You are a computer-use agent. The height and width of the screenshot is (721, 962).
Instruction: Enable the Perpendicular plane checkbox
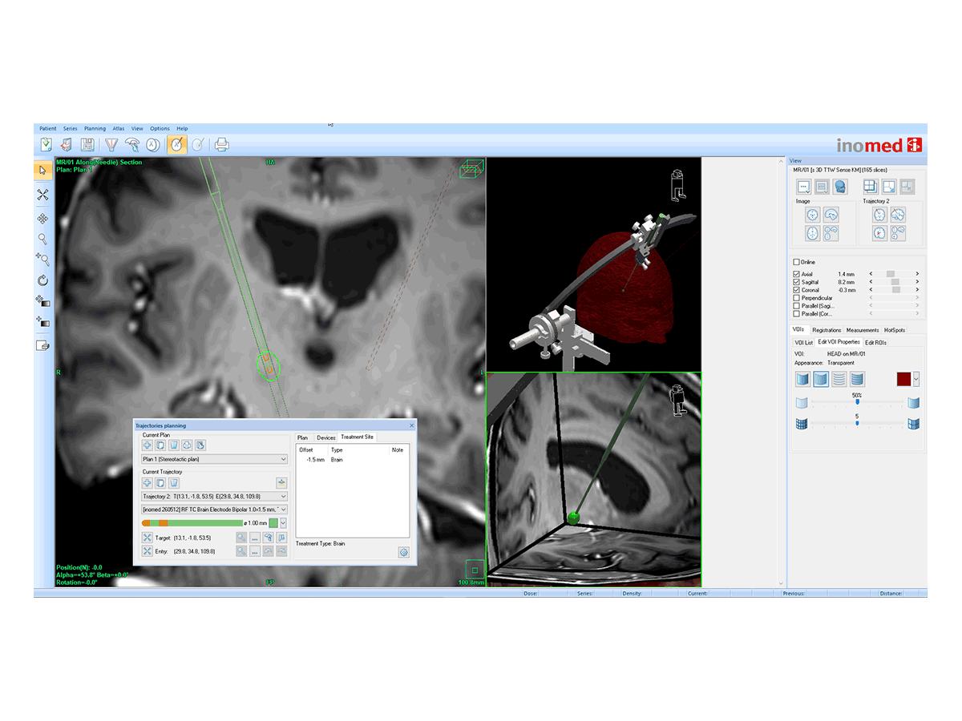click(x=796, y=298)
